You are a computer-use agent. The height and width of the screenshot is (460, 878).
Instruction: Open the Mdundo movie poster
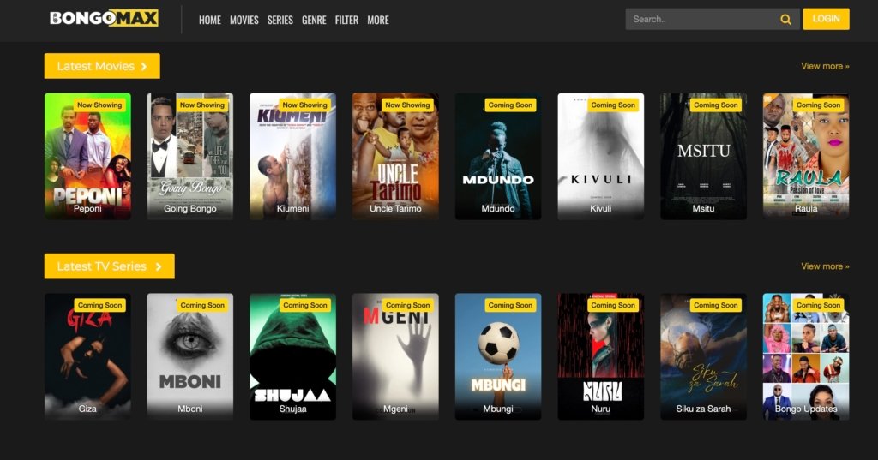click(x=498, y=156)
